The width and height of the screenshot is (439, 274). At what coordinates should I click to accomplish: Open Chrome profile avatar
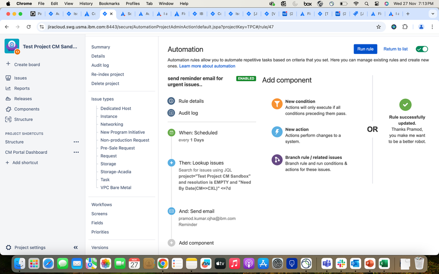coord(421,27)
